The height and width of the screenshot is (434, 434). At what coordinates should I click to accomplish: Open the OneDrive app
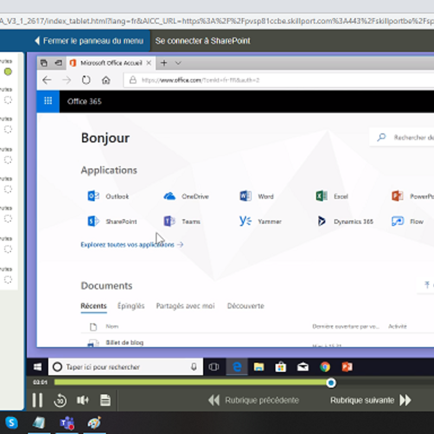pyautogui.click(x=186, y=196)
